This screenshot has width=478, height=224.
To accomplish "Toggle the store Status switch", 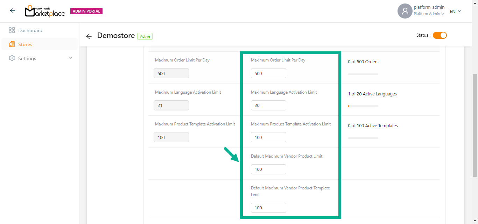I will tap(440, 35).
